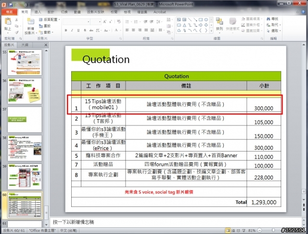Clear all formatting with the eraser icon
This screenshot has width=308, height=234.
119,21
